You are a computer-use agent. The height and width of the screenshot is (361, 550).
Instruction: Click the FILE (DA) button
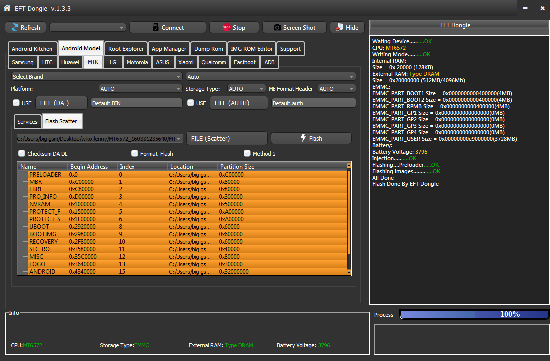click(x=61, y=103)
